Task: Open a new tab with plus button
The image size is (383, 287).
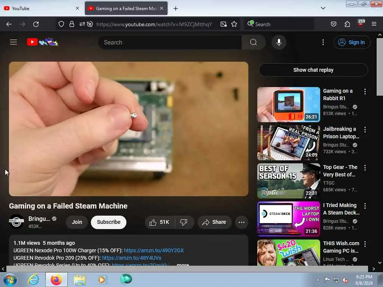Action: click(176, 9)
